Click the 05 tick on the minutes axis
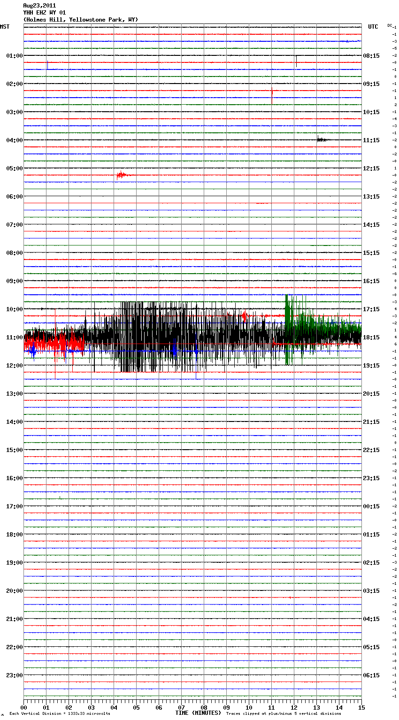The height and width of the screenshot is (720, 399). click(x=136, y=707)
